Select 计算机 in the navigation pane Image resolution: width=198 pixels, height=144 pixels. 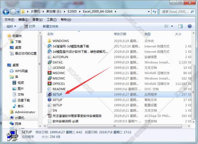[20, 118]
